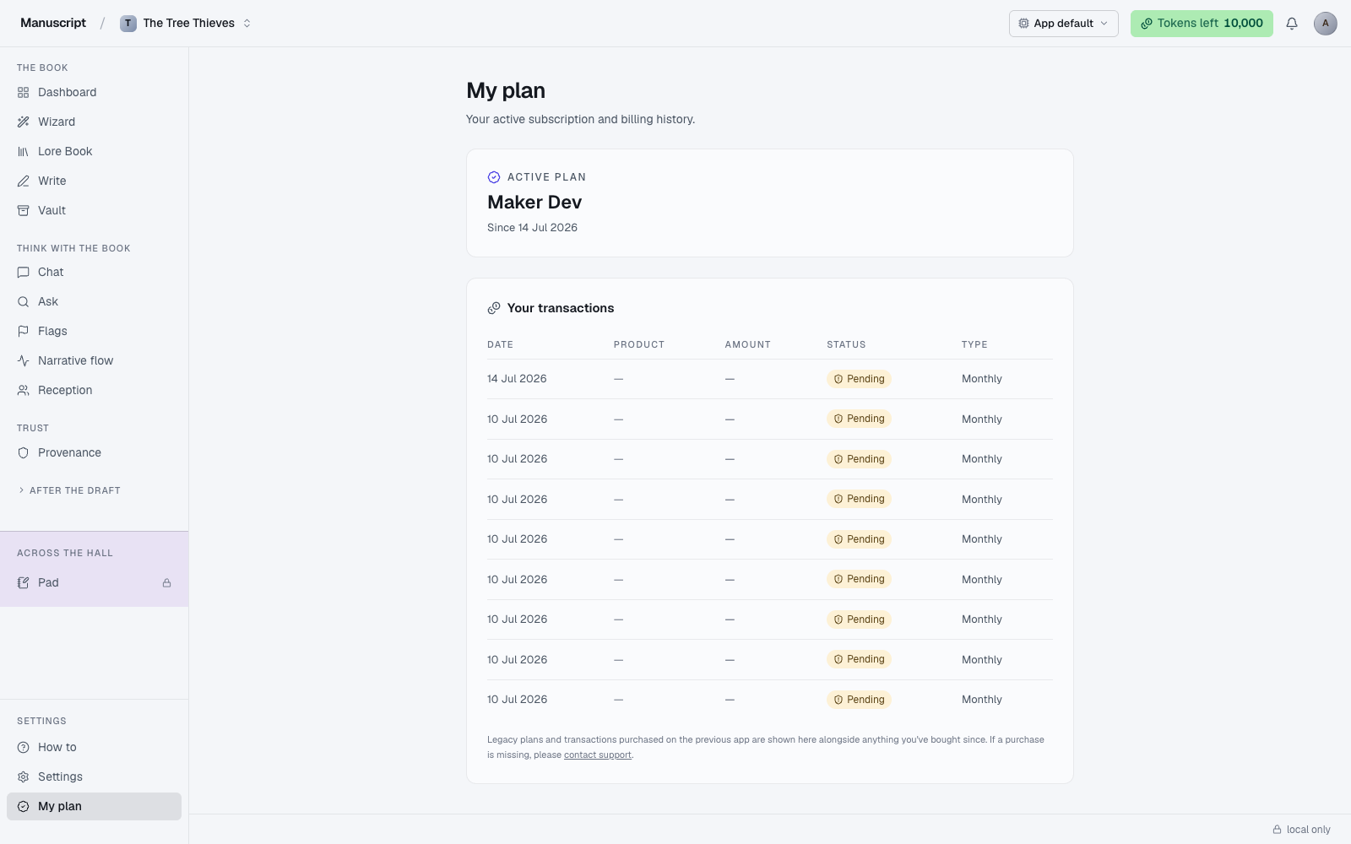Click the token icon in Tokens left

(x=1147, y=24)
